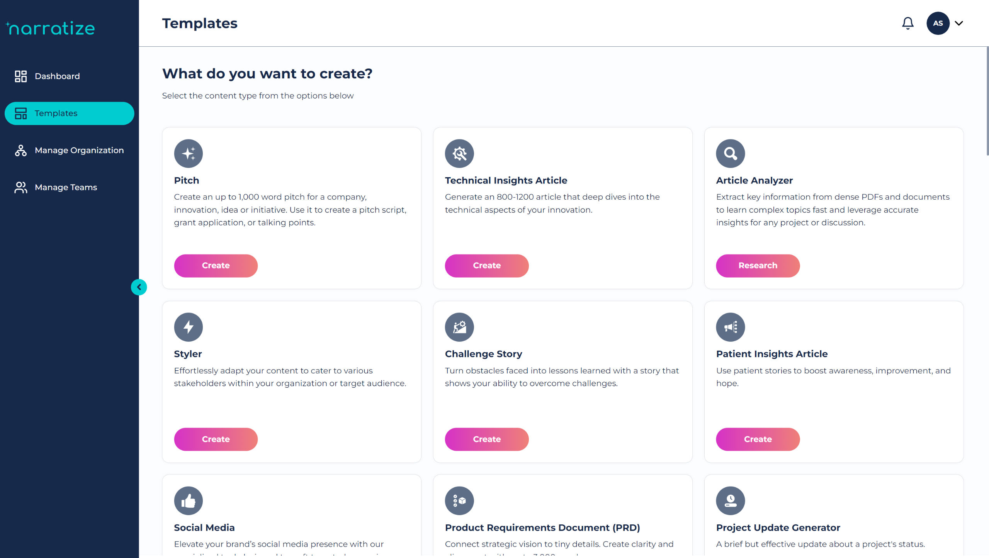The image size is (989, 558).
Task: Click the Social Media thumbs-up icon
Action: point(189,500)
